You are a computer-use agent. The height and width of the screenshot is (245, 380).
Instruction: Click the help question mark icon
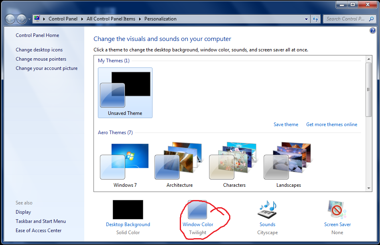pos(372,31)
